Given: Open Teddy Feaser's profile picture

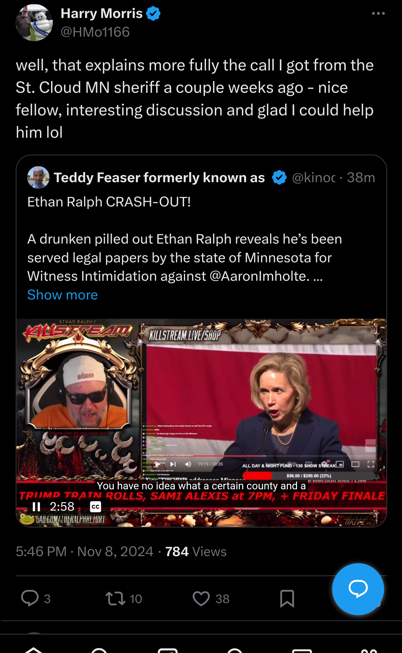Looking at the screenshot, I should coord(38,177).
